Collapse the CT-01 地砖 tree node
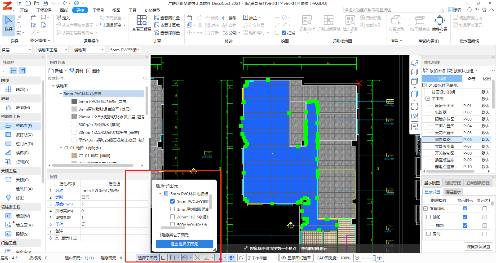 [x=61, y=148]
